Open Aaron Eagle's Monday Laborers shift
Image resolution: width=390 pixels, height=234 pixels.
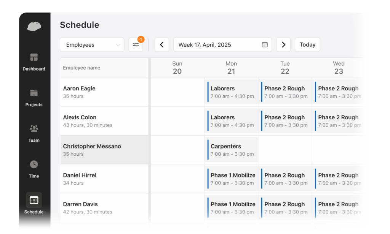tap(232, 92)
